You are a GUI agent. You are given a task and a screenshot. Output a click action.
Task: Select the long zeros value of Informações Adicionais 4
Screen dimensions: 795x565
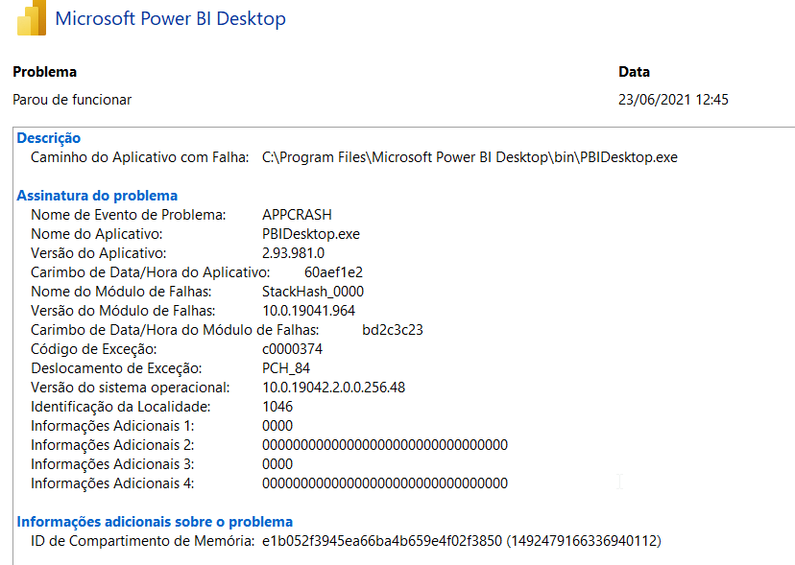point(385,483)
